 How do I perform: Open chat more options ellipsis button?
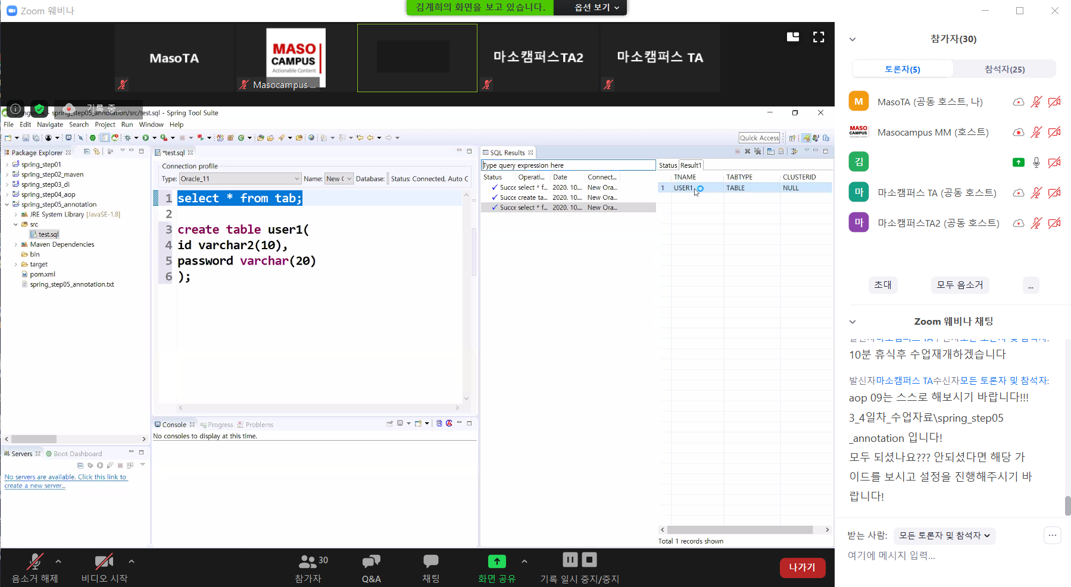1052,536
